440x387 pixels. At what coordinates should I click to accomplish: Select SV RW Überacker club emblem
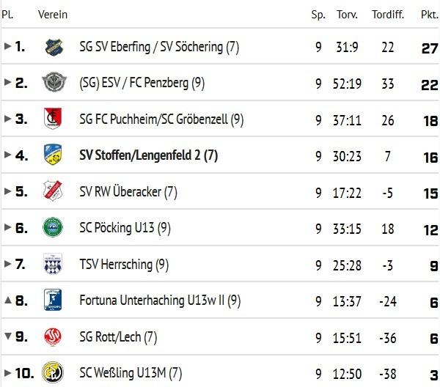pos(53,191)
